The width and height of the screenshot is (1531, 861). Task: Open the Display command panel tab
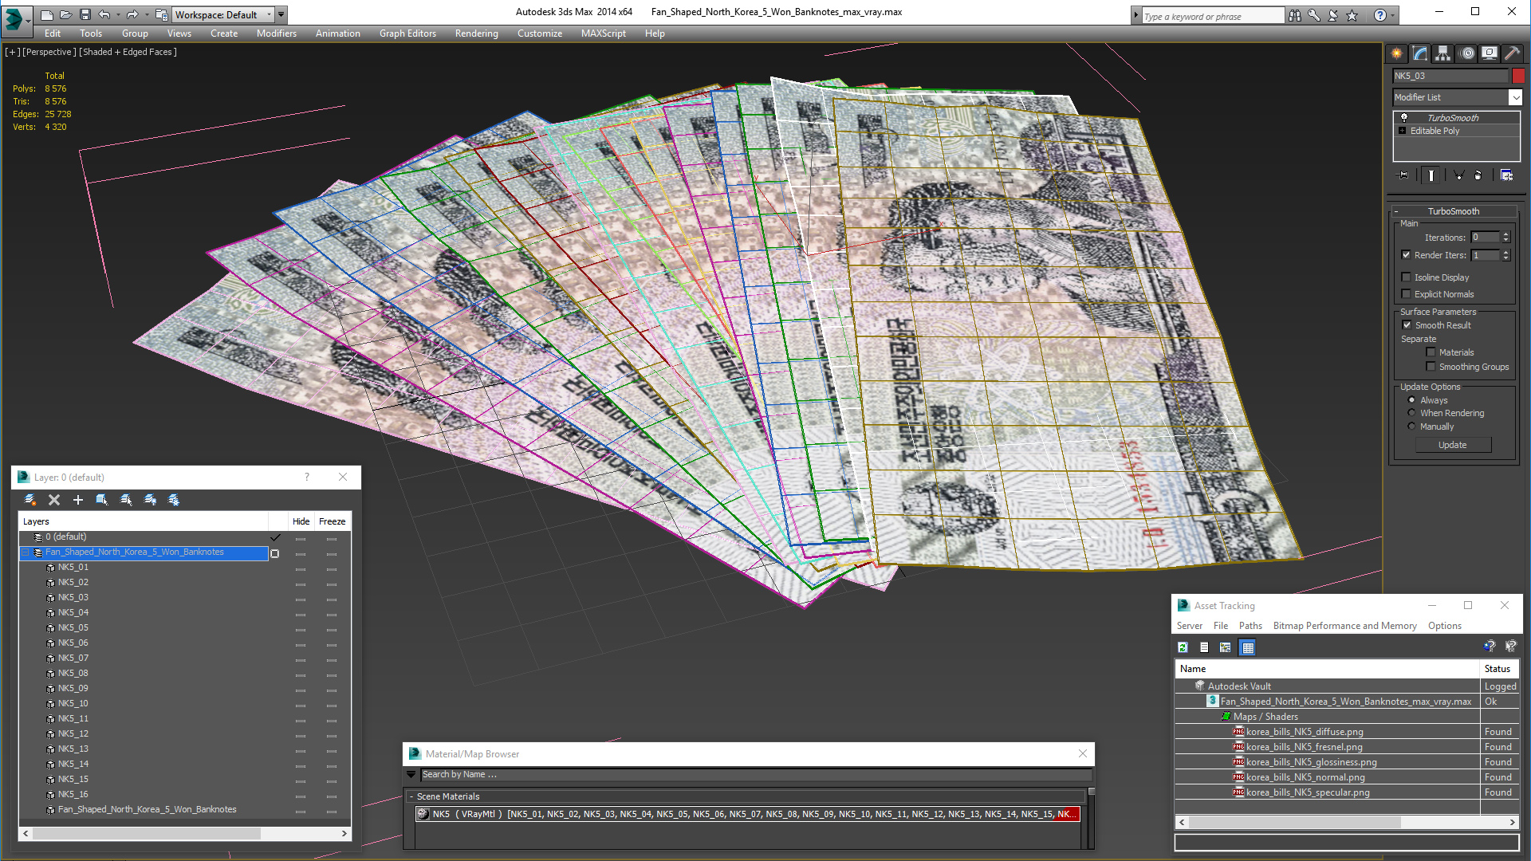1490,53
